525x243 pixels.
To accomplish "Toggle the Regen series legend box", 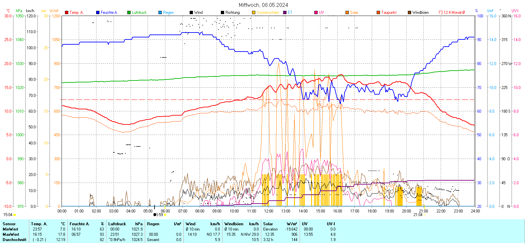I will 160,12.
